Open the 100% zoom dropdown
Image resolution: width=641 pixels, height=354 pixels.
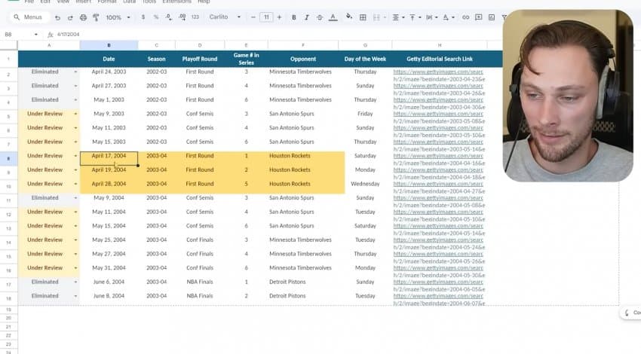pyautogui.click(x=118, y=17)
